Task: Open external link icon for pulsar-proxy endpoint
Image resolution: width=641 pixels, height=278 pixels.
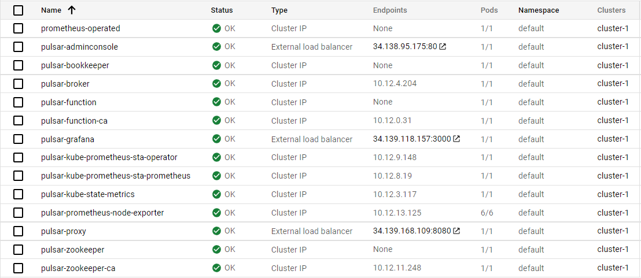Action: click(x=456, y=231)
